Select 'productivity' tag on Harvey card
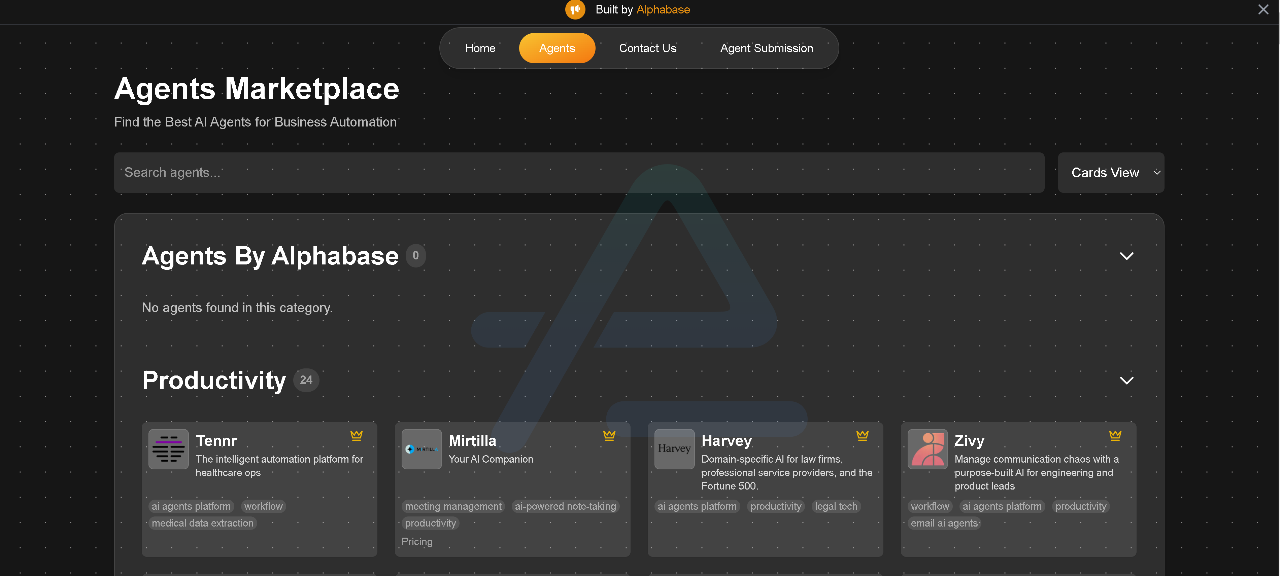The height and width of the screenshot is (576, 1280). click(x=776, y=506)
